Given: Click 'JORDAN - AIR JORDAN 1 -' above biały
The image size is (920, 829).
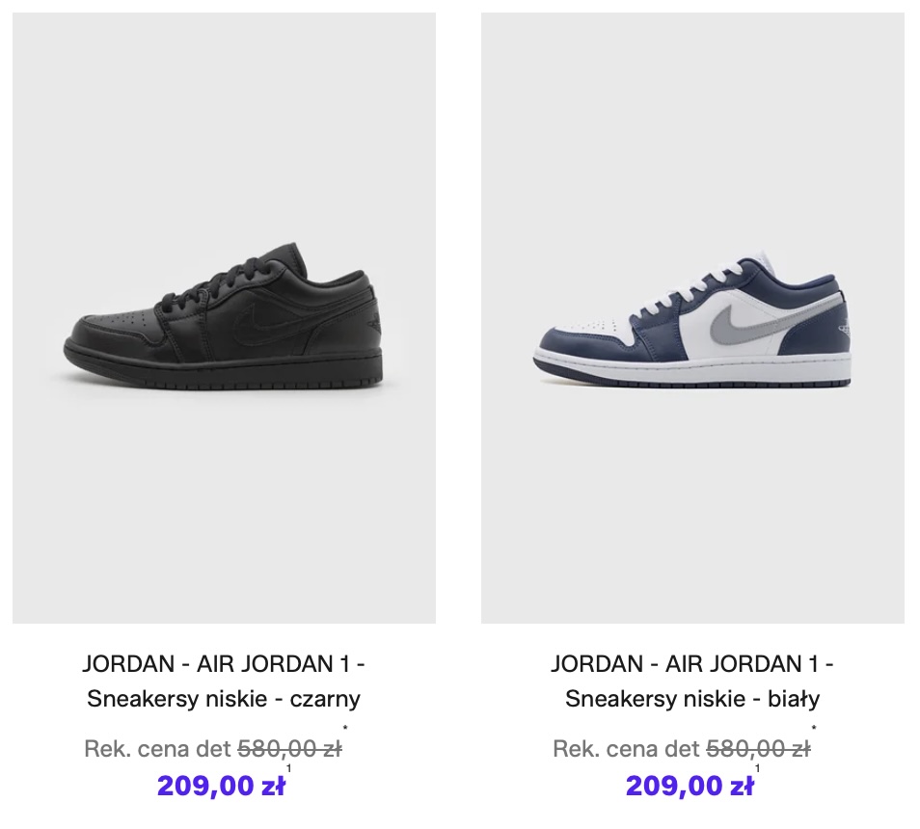Looking at the screenshot, I should (692, 663).
